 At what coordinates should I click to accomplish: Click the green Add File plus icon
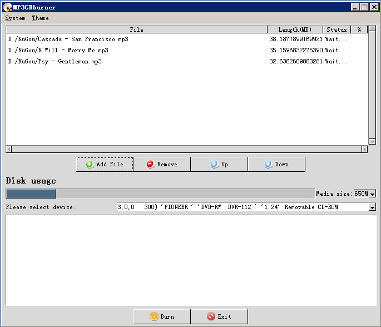point(89,165)
